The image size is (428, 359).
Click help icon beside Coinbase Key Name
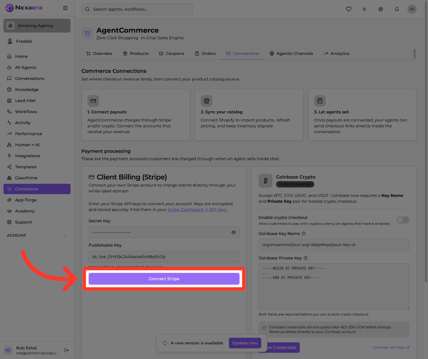[304, 234]
